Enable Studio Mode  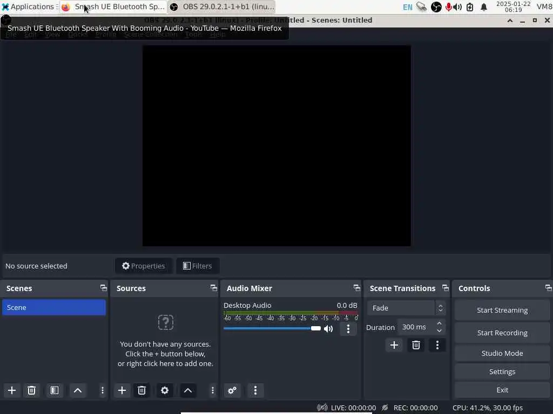pos(502,353)
